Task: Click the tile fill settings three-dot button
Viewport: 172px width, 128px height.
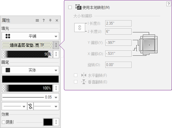Action: pyautogui.click(x=56, y=45)
